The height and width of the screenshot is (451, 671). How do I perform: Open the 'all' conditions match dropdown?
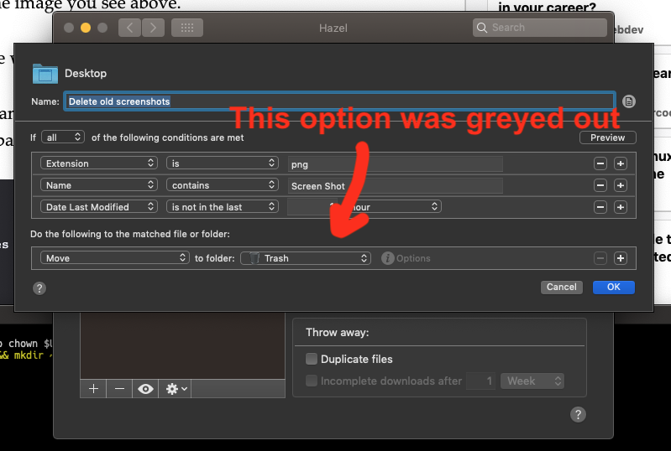63,137
